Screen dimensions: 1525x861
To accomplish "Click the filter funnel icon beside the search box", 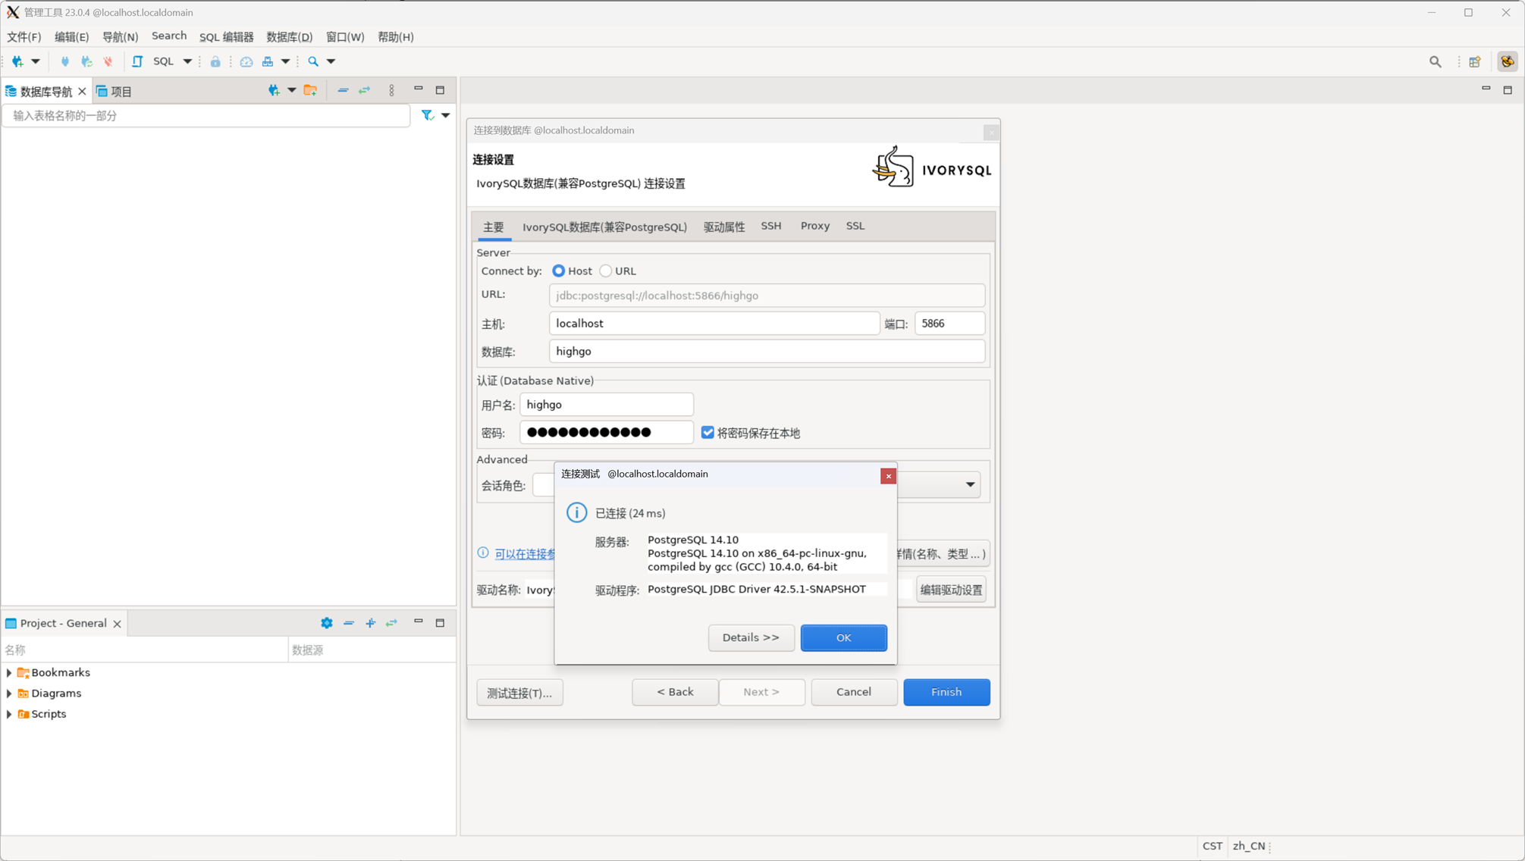I will 428,115.
